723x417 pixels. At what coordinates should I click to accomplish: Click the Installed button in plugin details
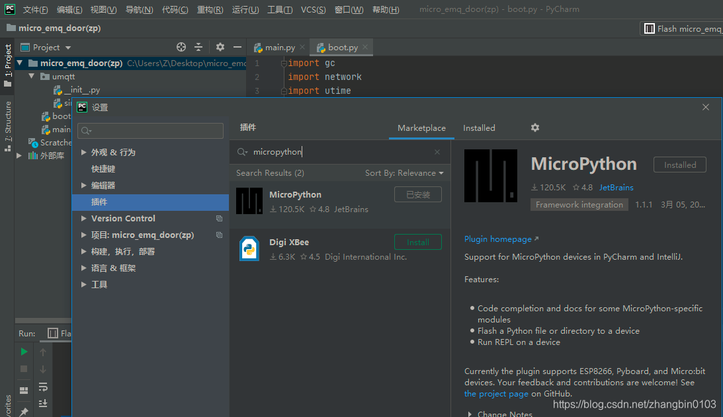pos(679,165)
